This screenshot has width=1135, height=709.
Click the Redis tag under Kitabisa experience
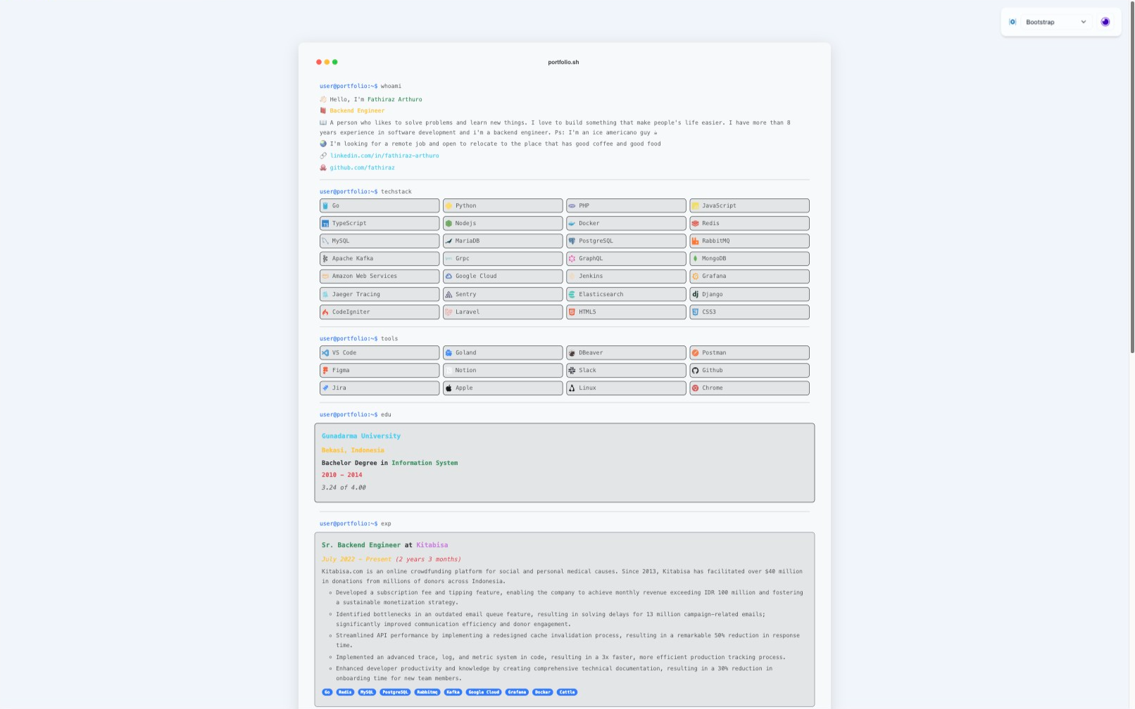click(x=345, y=692)
